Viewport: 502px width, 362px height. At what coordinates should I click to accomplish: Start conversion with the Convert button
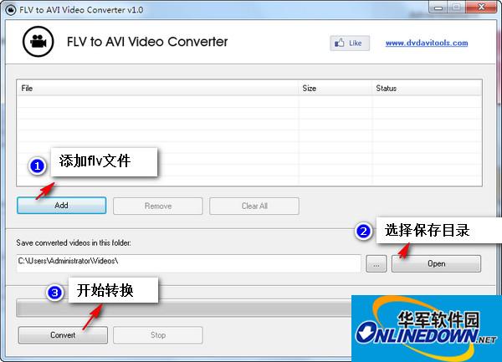click(63, 335)
